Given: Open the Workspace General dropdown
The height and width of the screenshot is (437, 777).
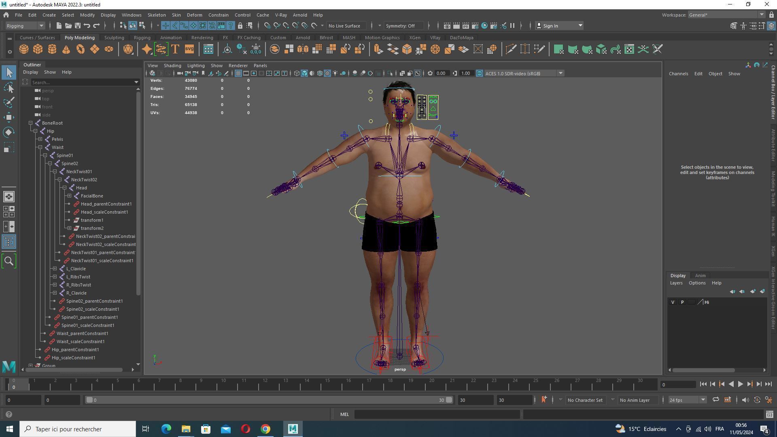Looking at the screenshot, I should [x=726, y=15].
